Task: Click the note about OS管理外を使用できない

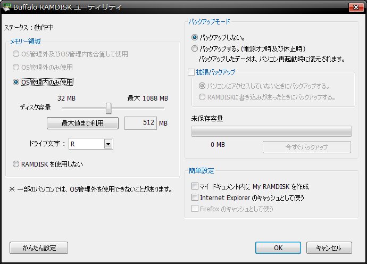Action: tap(91, 189)
